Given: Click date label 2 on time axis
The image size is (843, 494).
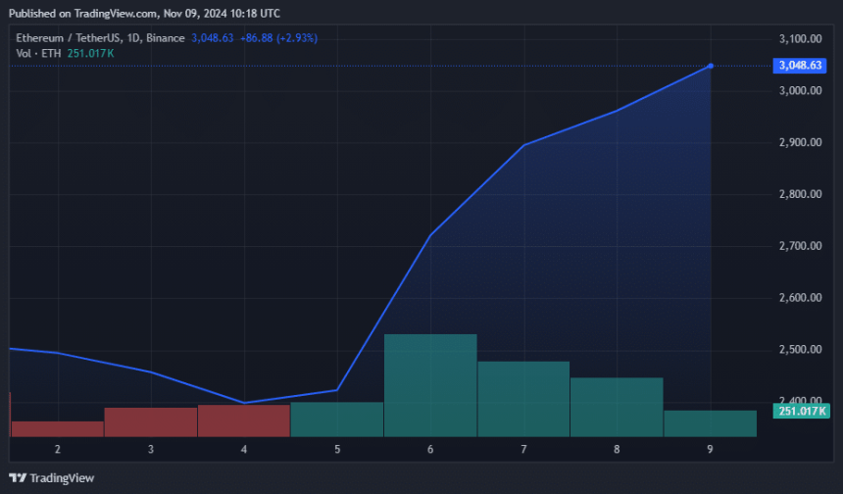Looking at the screenshot, I should coord(58,449).
